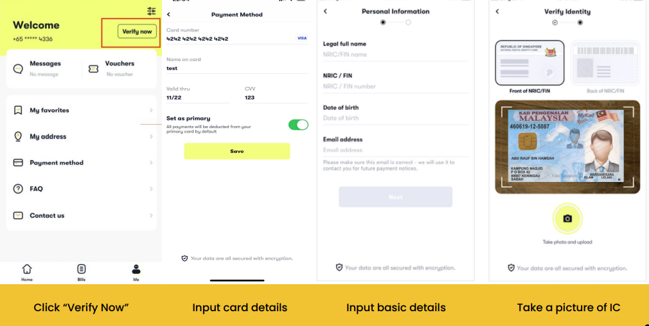Image resolution: width=649 pixels, height=326 pixels.
Task: Open My address row arrow
Action: coord(151,137)
